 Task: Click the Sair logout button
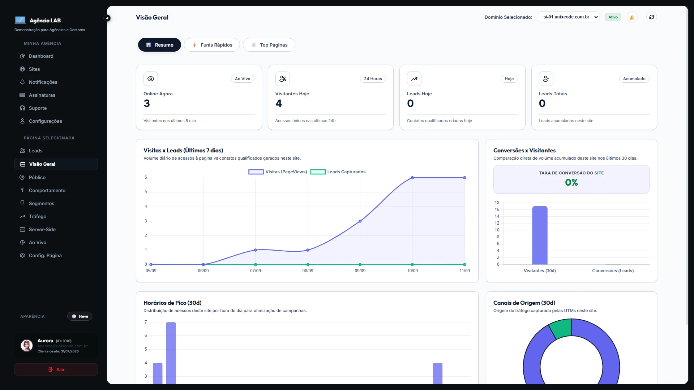(56, 369)
